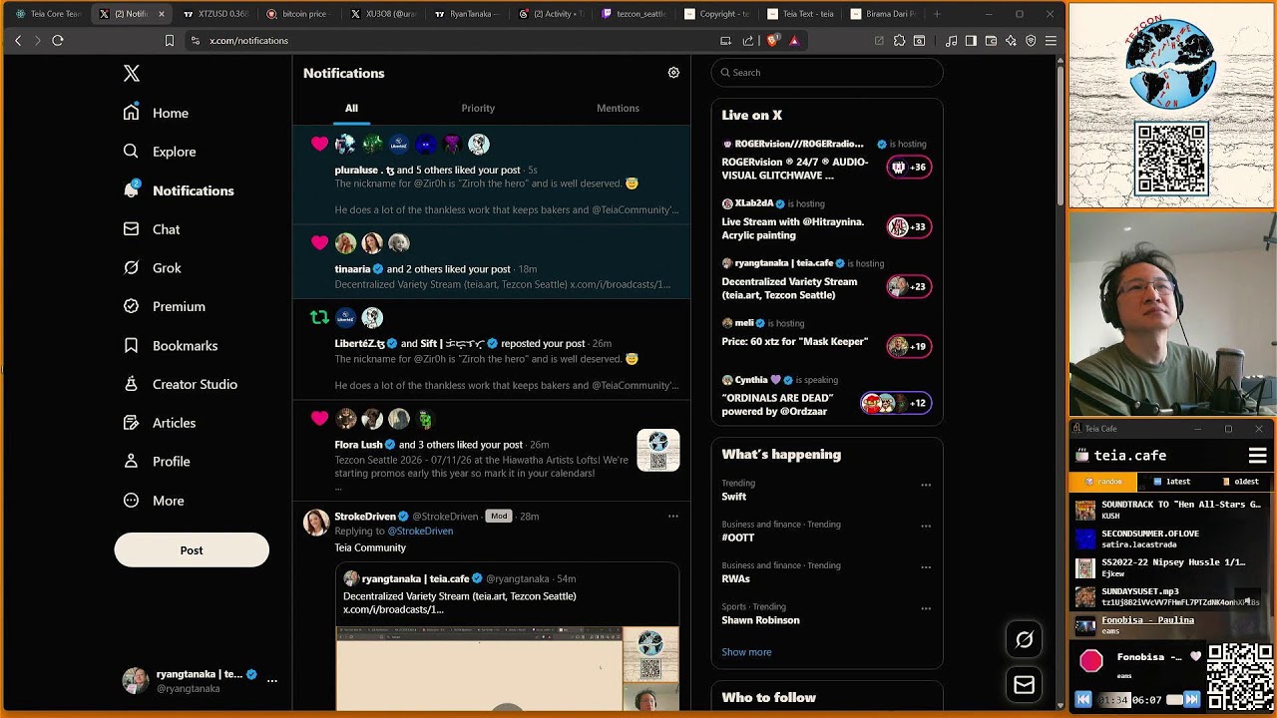
Task: Switch to the bitcoin price browser tab
Action: click(x=299, y=14)
